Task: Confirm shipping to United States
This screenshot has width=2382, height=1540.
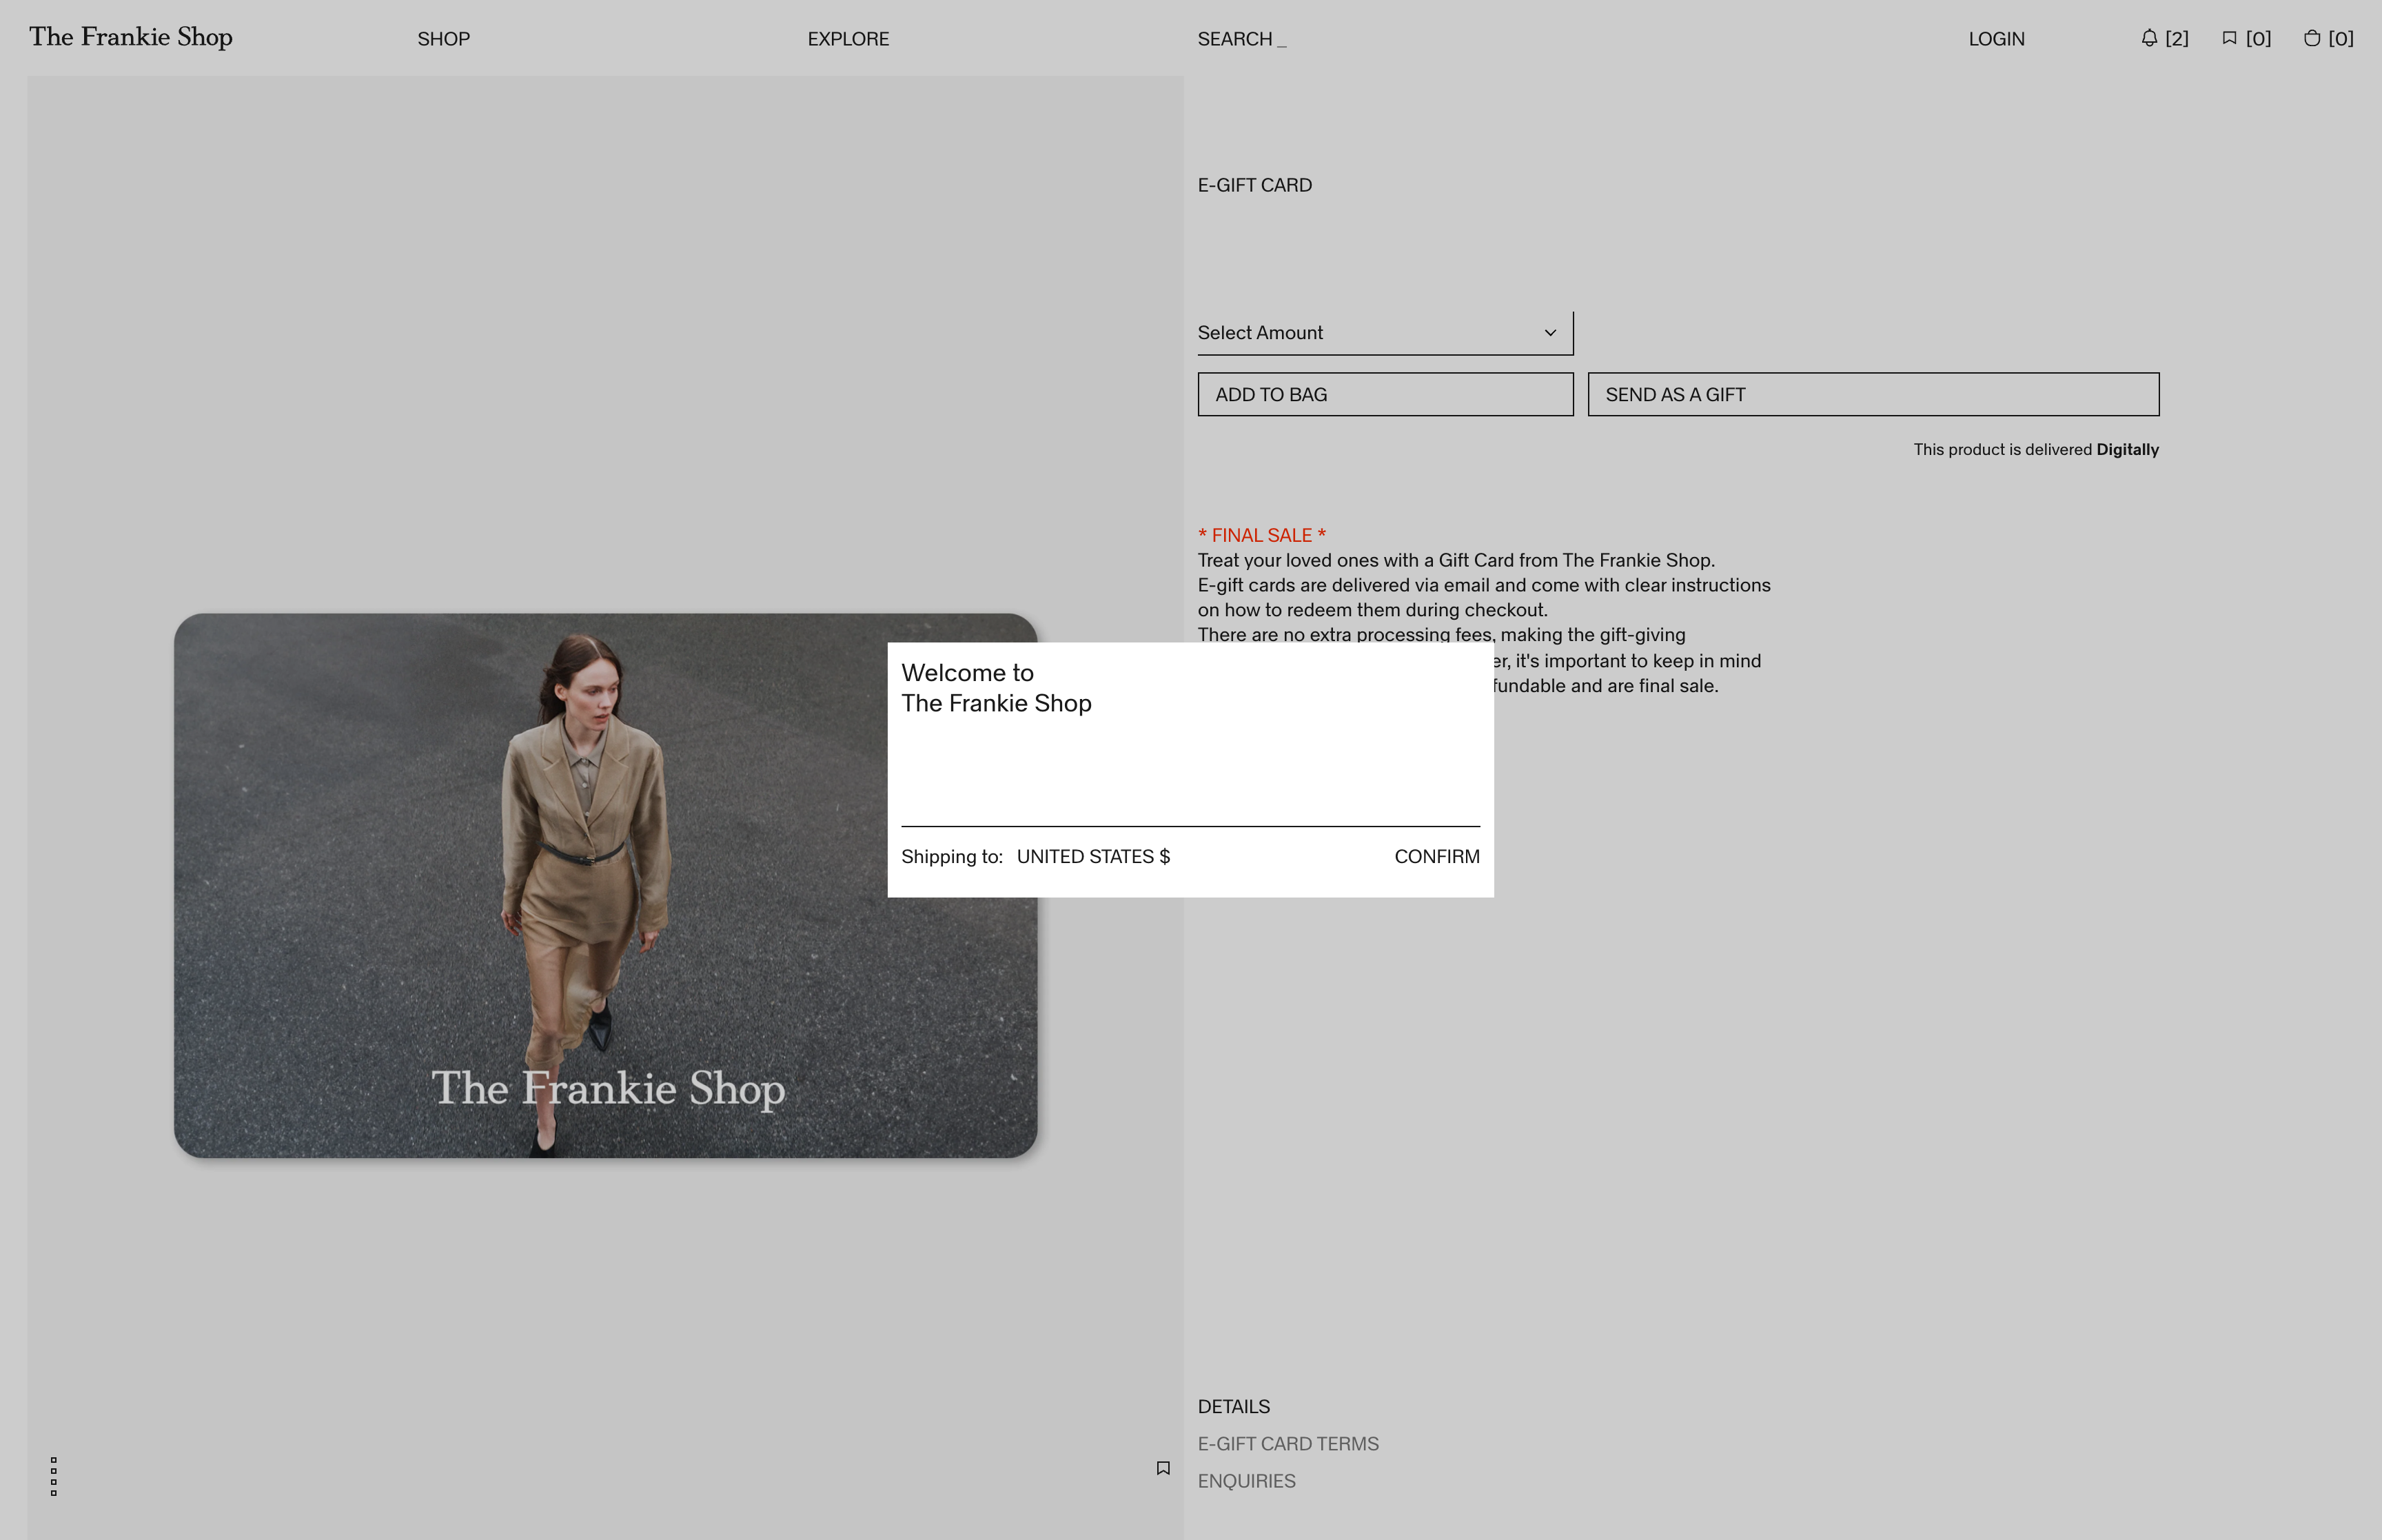Action: point(1436,856)
